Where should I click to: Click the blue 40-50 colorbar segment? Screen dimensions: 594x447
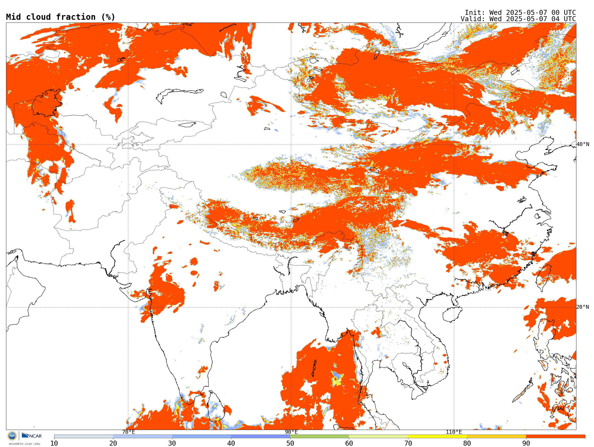tap(261, 436)
